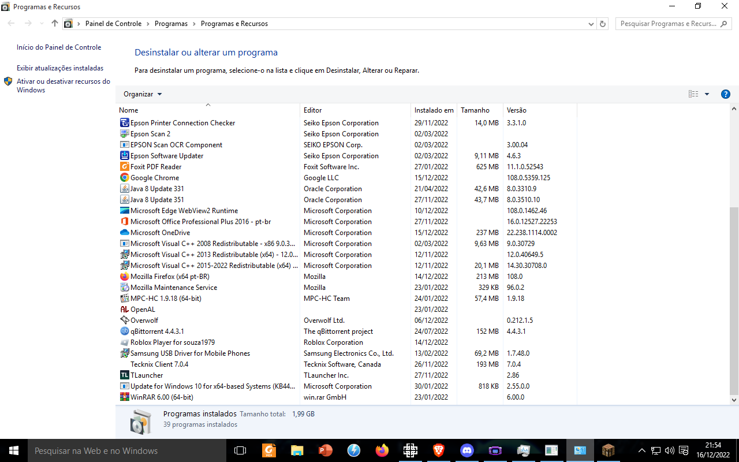Click the refresh icon beside address bar
The image size is (739, 462).
603,24
